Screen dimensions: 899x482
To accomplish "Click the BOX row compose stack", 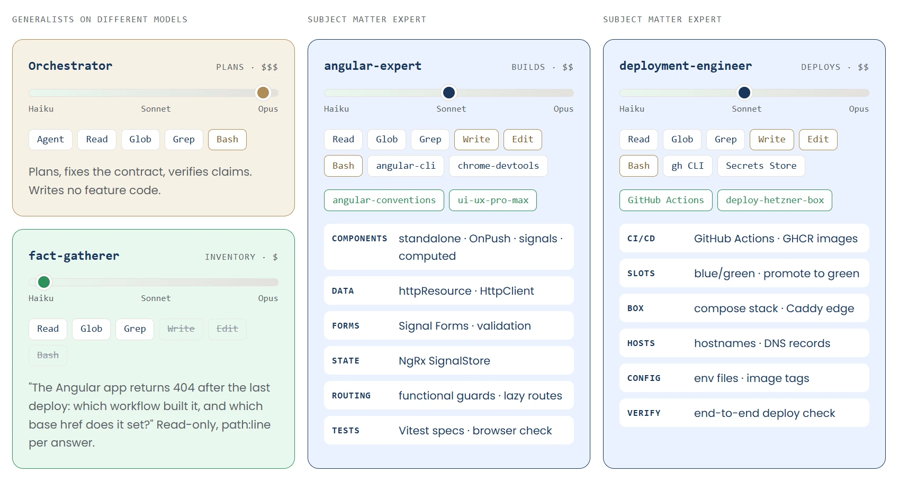I will coord(744,308).
